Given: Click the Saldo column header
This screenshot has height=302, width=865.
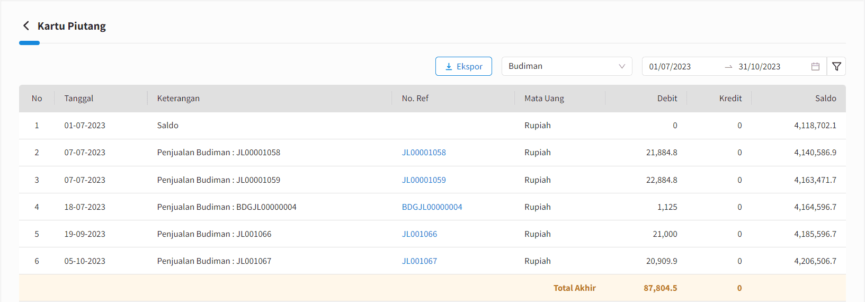Looking at the screenshot, I should click(x=826, y=99).
